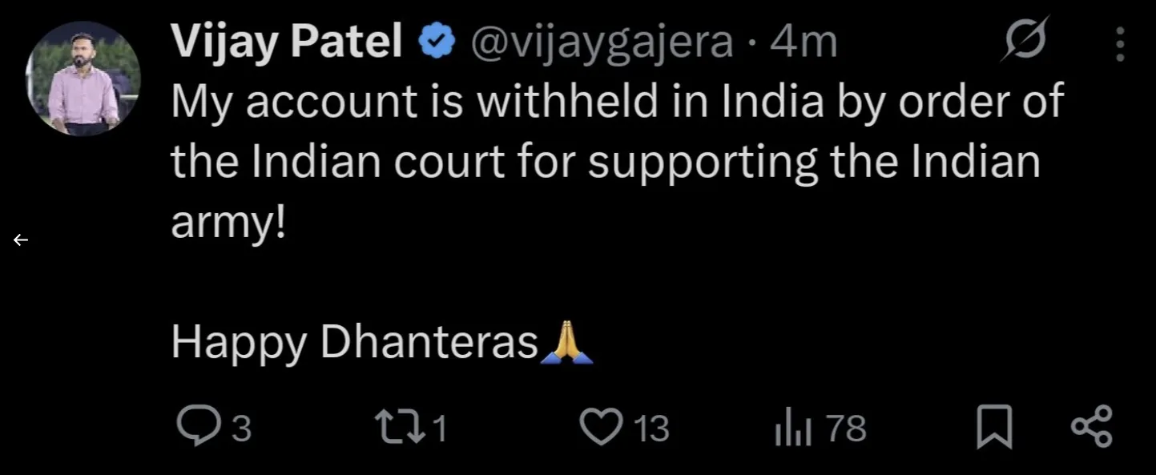Screen dimensions: 1156x475
Task: Click the like count of 13
Action: pyautogui.click(x=651, y=429)
